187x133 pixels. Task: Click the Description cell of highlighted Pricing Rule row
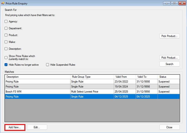pyautogui.click(x=37, y=97)
